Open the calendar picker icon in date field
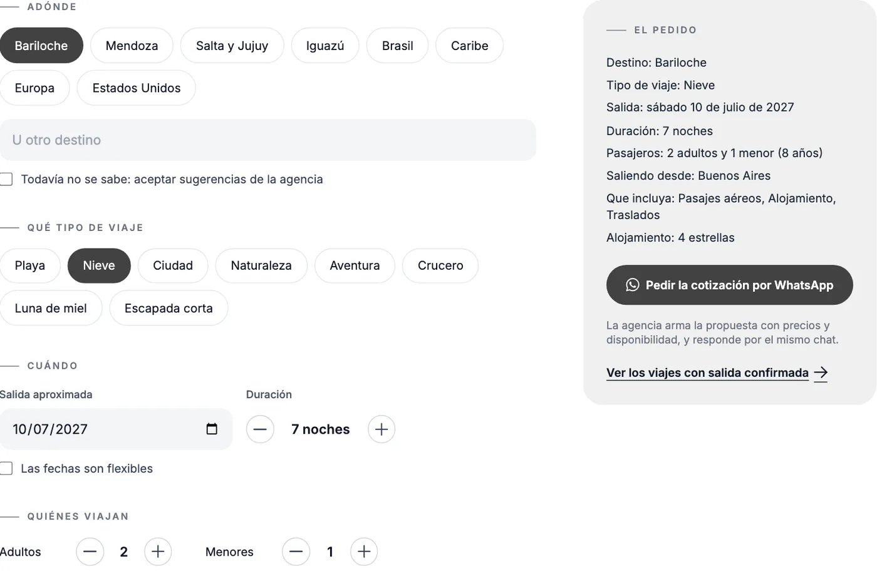Screen dimensions: 877x584 pyautogui.click(x=212, y=429)
